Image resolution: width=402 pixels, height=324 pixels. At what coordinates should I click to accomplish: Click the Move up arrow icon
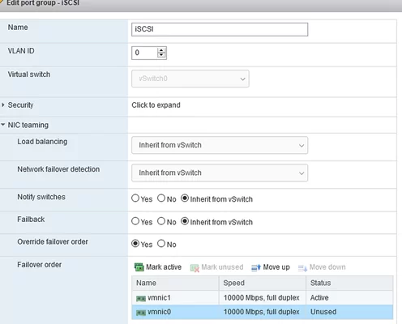click(x=256, y=267)
